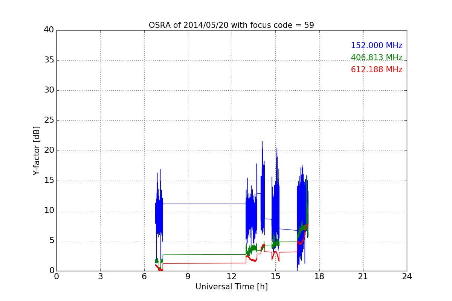Click the x-axis tick label 21

coord(363,277)
